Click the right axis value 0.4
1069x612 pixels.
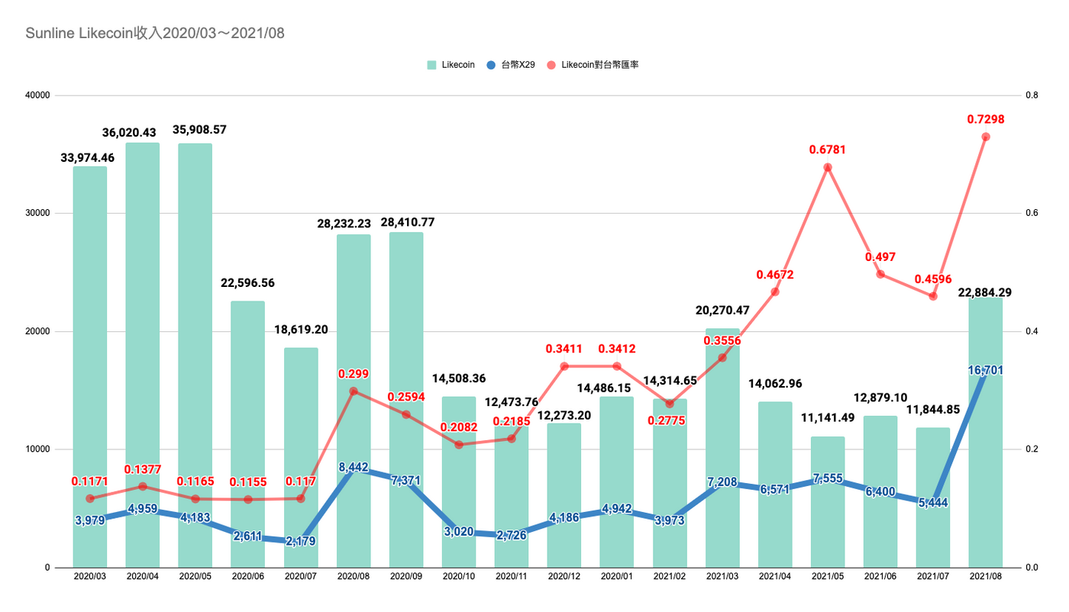1032,331
